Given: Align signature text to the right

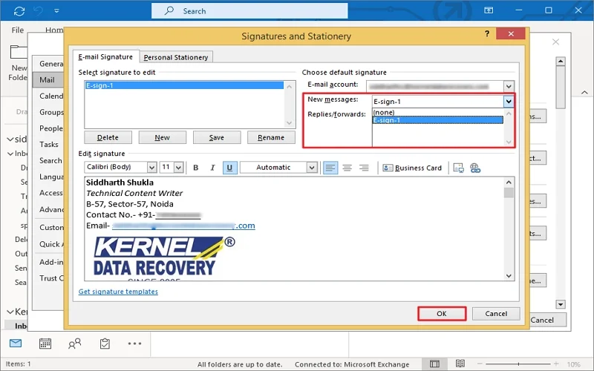Looking at the screenshot, I should click(x=364, y=168).
